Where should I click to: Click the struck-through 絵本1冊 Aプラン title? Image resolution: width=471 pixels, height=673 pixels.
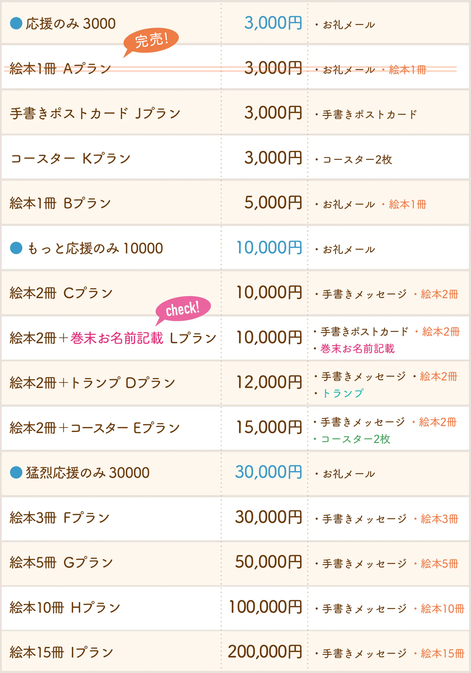click(60, 68)
